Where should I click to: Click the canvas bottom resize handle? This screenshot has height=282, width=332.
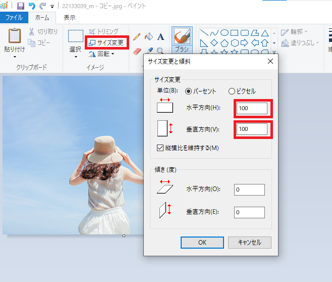(124, 236)
